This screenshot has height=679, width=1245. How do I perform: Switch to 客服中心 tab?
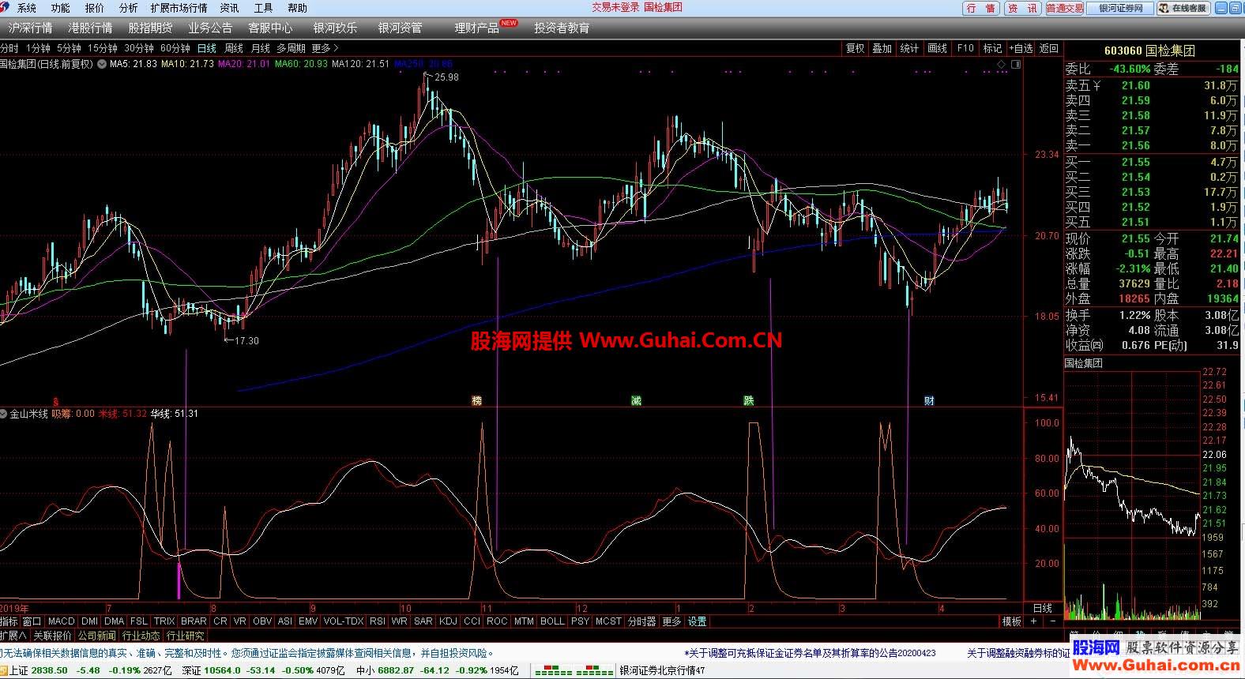270,28
